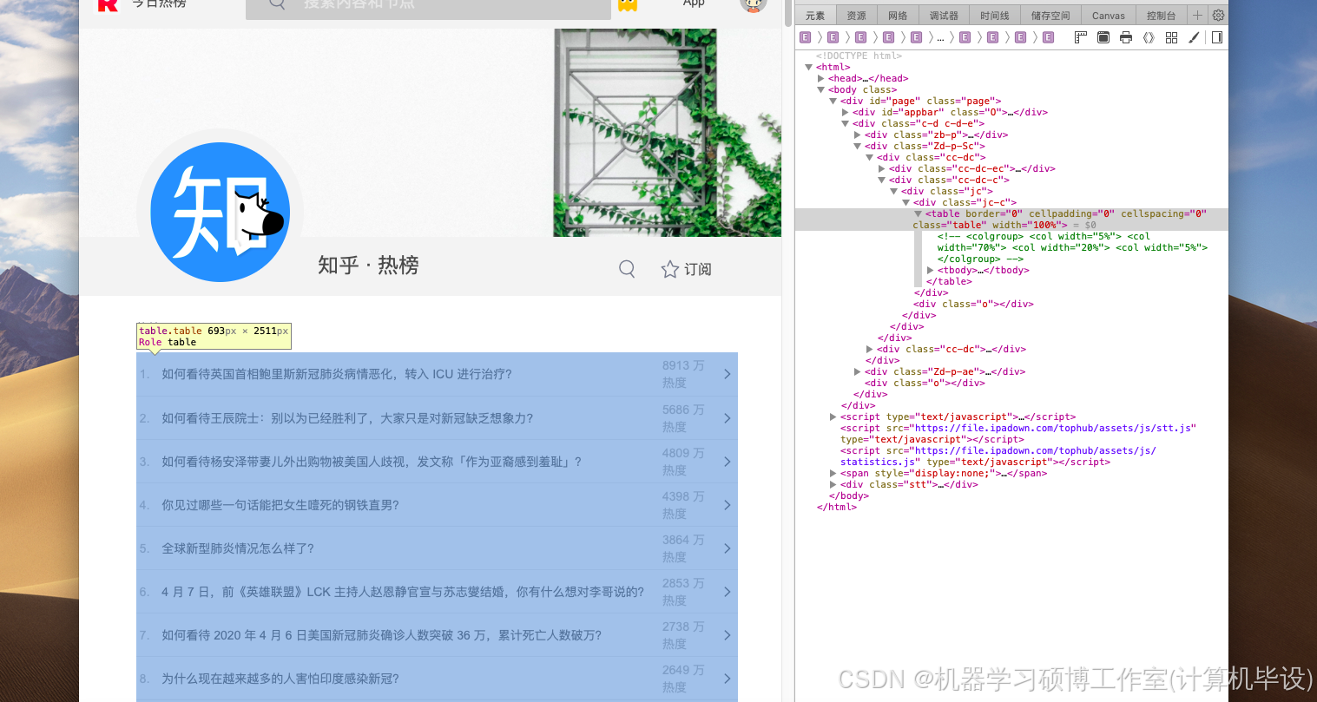Image resolution: width=1317 pixels, height=702 pixels.
Task: Click the double angle brackets toolbar icon
Action: tap(1149, 37)
